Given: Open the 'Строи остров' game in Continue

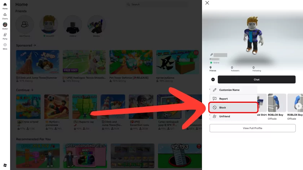Looking at the screenshot, I should (x=28, y=107).
